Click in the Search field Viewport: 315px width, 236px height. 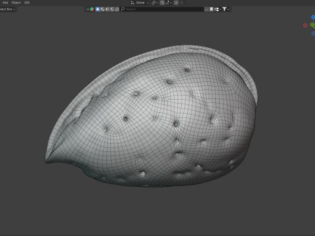(162, 9)
